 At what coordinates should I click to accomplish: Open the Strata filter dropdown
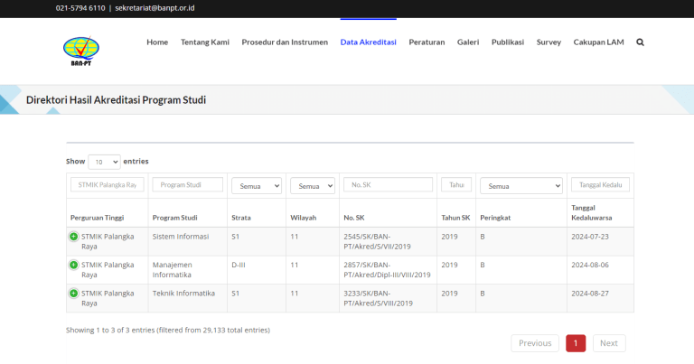pos(257,185)
